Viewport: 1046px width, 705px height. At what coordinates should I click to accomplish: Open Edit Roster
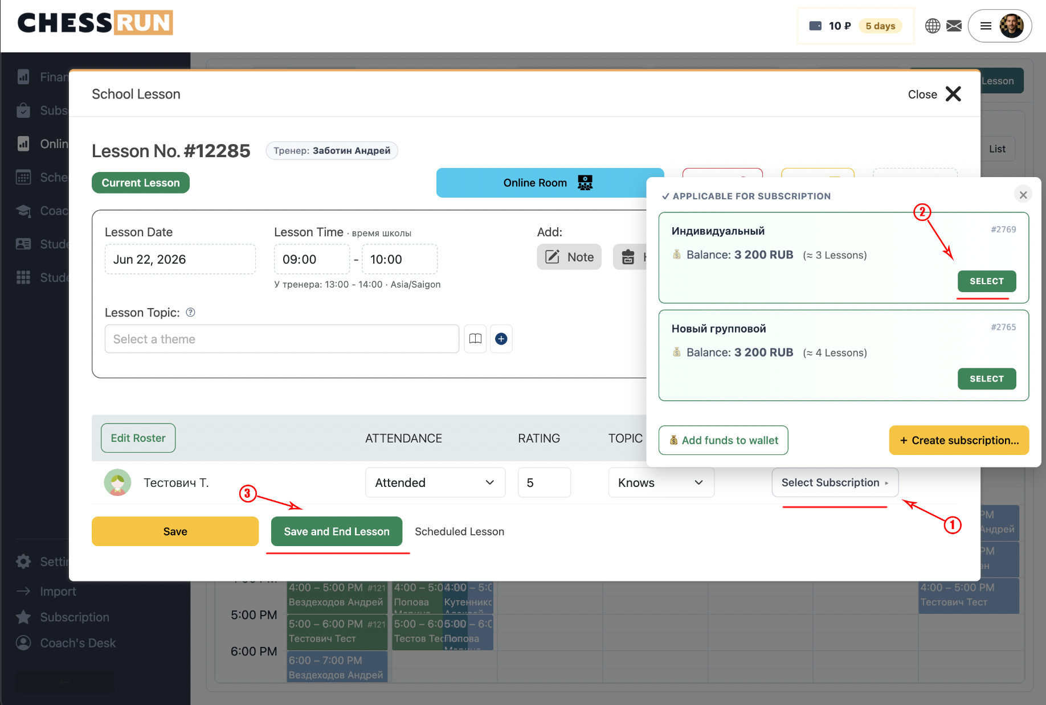click(138, 438)
